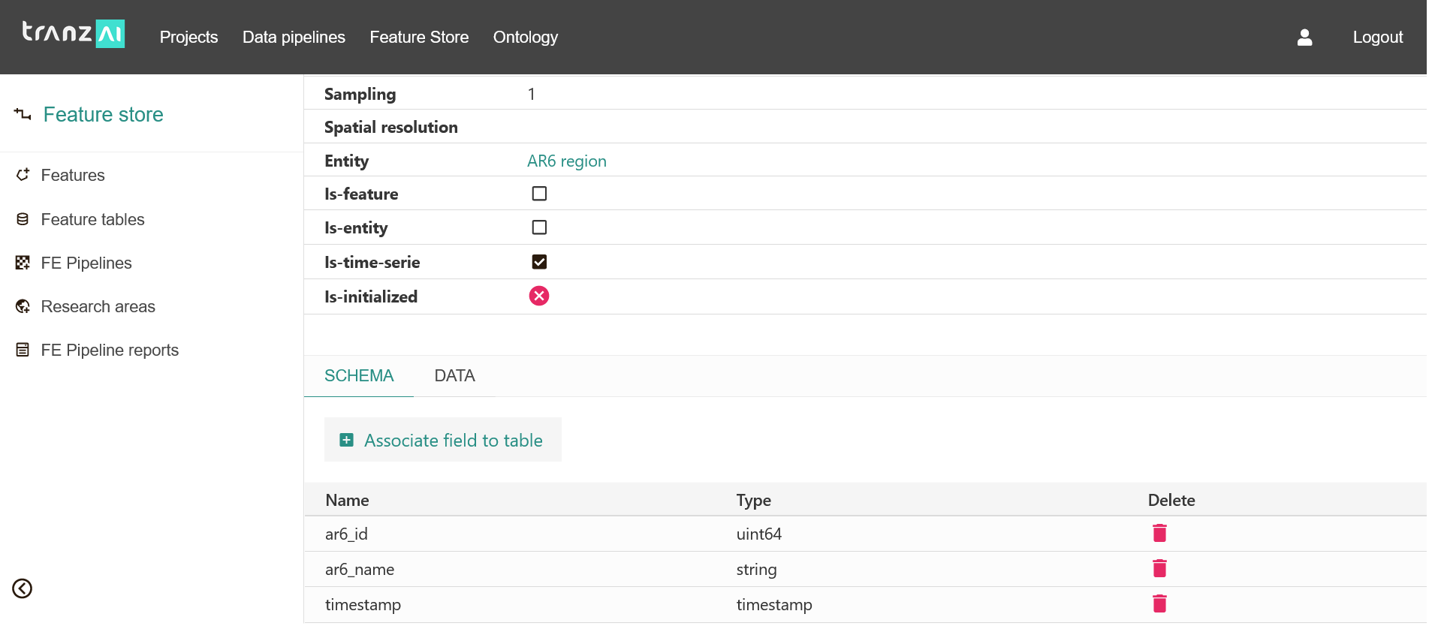Click the FE Pipeline reports icon
This screenshot has height=629, width=1441.
pos(23,350)
